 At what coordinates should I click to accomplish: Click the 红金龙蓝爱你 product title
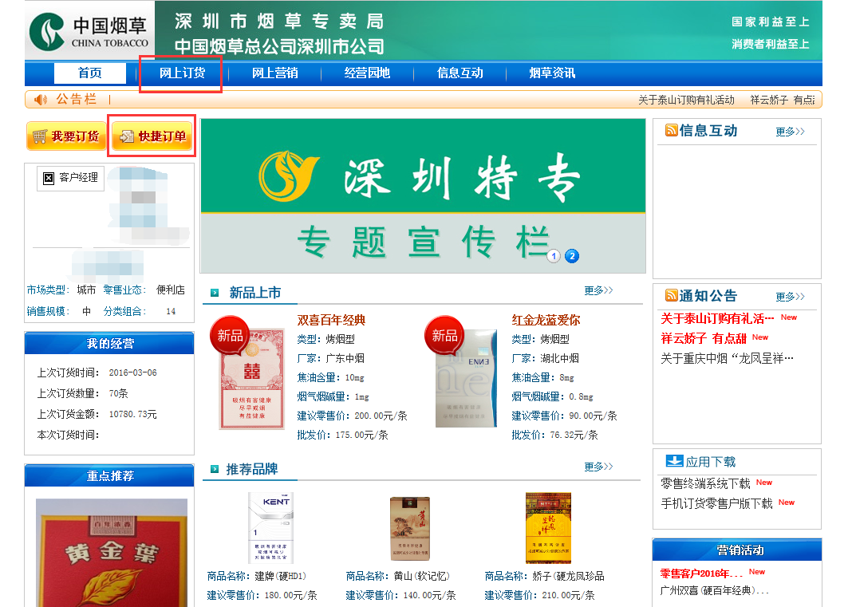point(546,320)
